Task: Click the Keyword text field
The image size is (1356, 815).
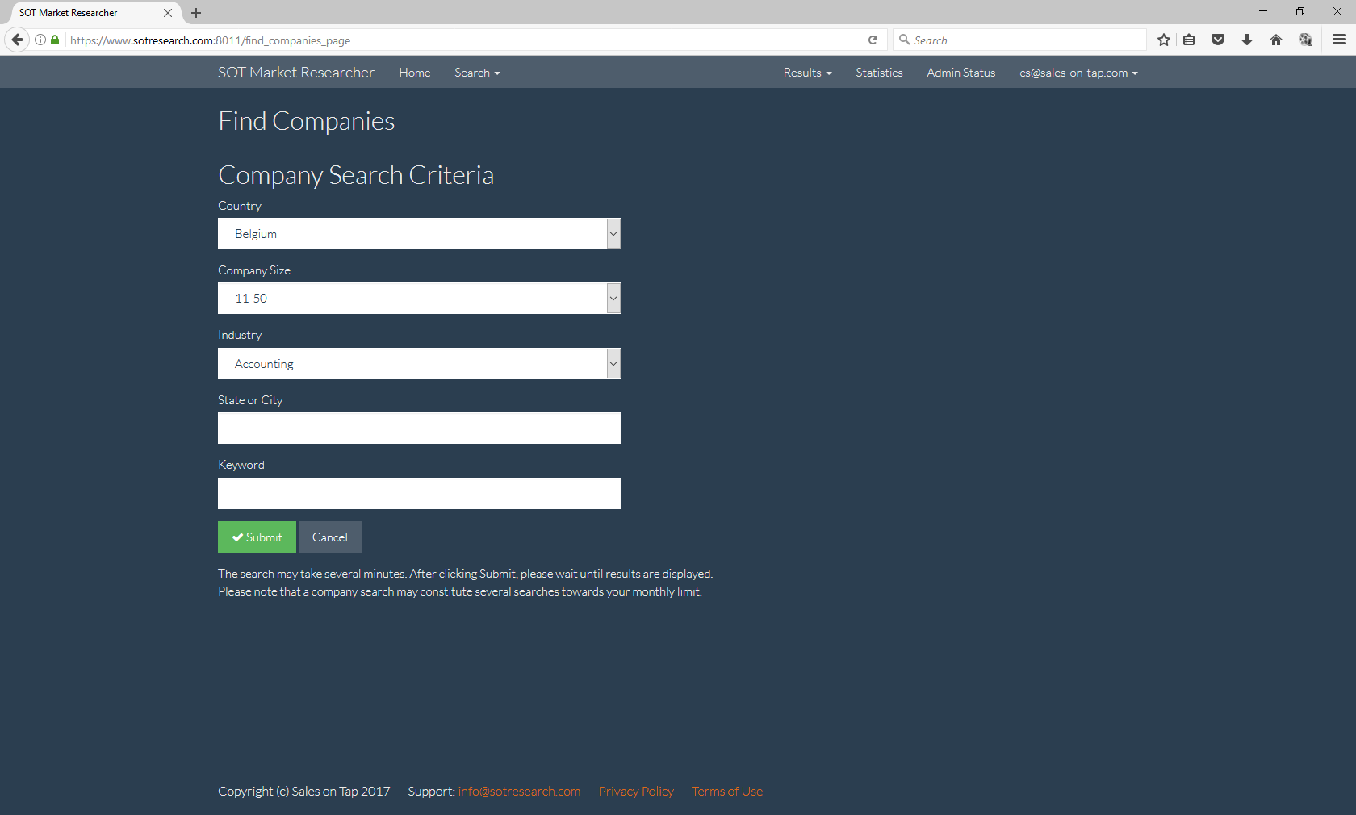Action: [420, 494]
